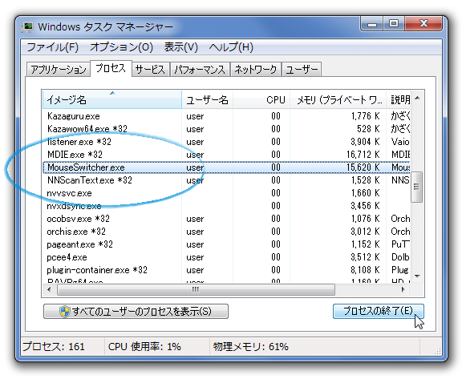This screenshot has width=466, height=379.
Task: Select the pageant.exe *32 process
Action: coord(226,244)
